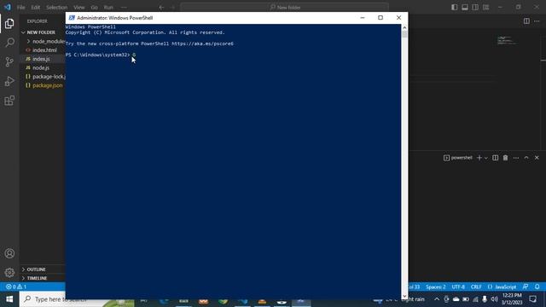Open the terminal launch profile dropdown arrow
The width and height of the screenshot is (546, 307).
[486, 158]
